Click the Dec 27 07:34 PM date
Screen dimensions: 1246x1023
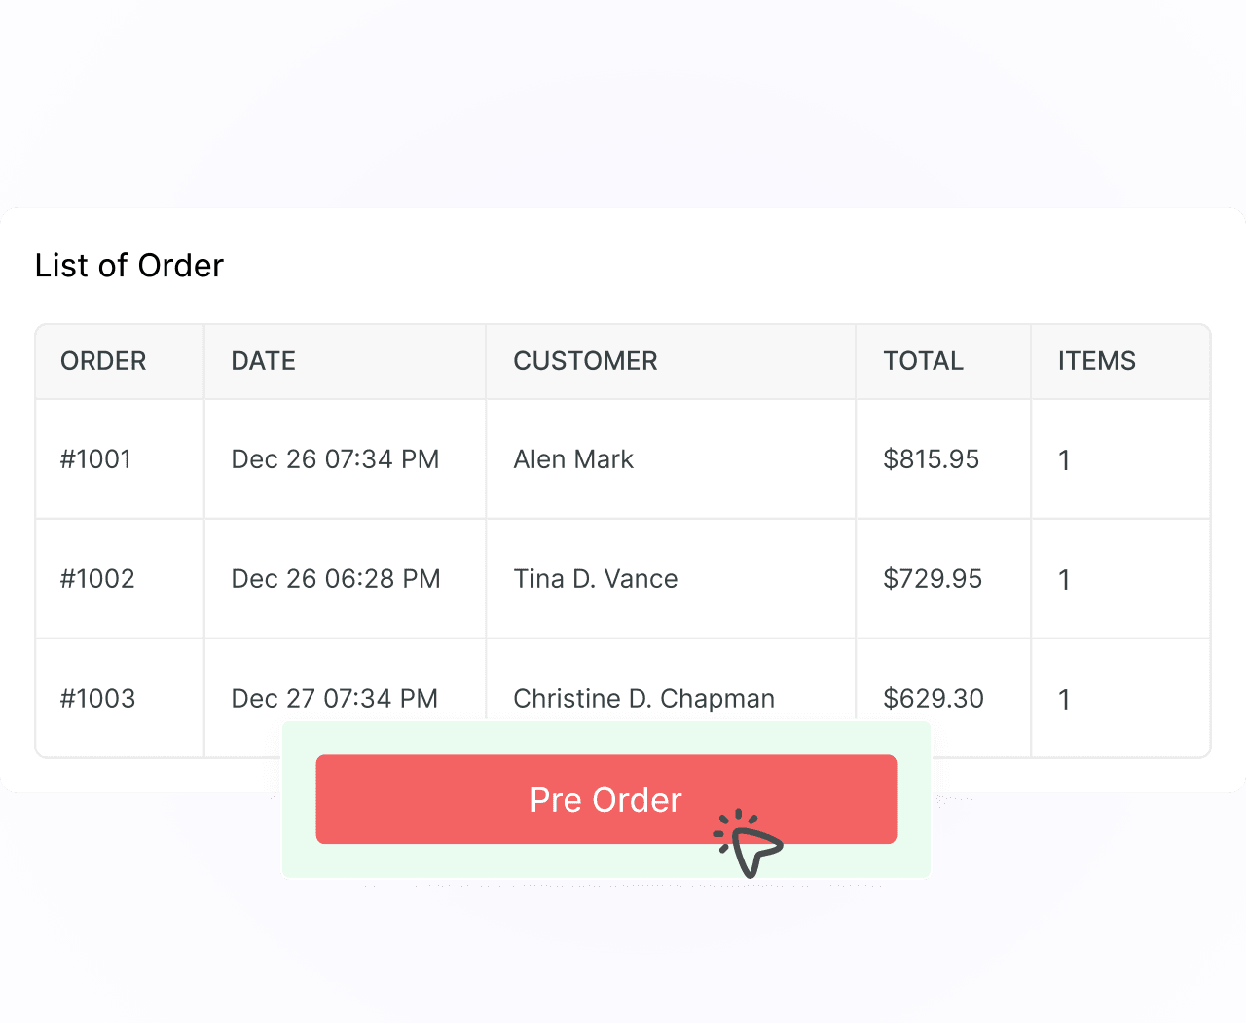(335, 699)
